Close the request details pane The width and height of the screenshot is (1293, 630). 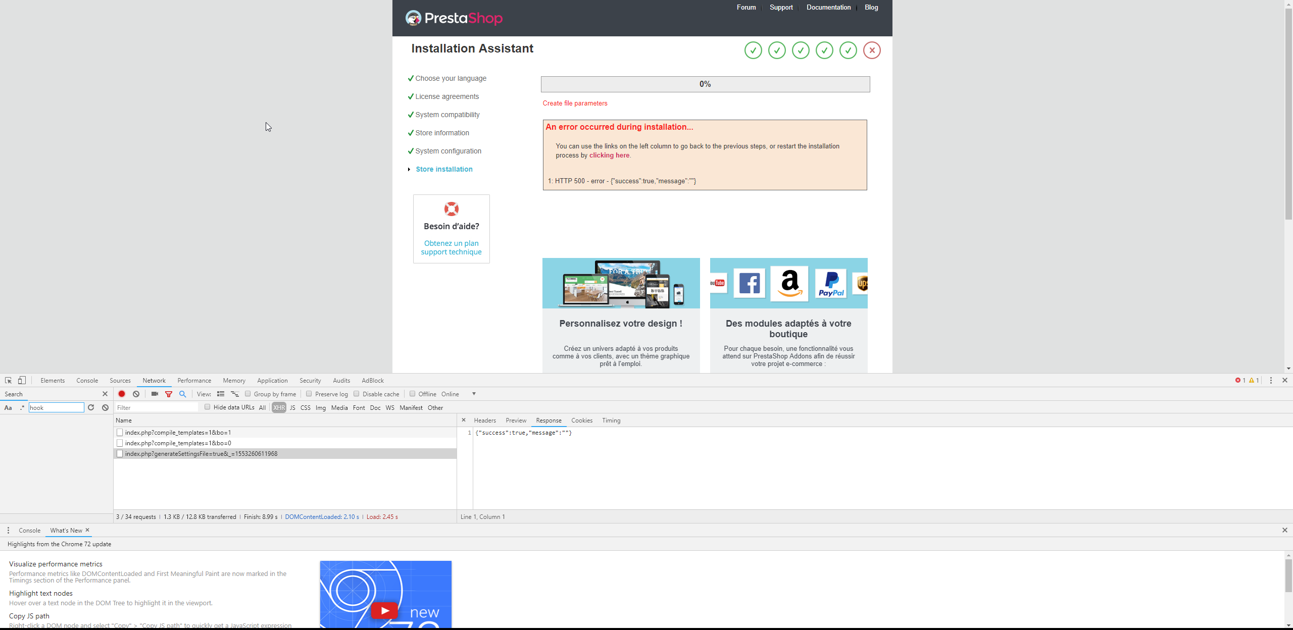click(464, 420)
